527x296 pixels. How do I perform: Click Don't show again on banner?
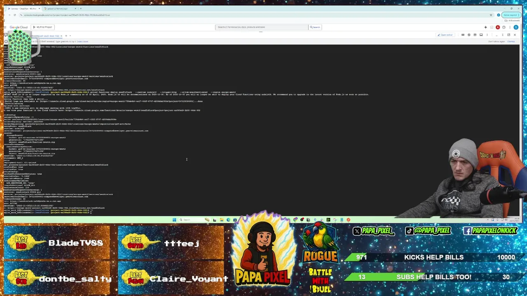tap(497, 42)
